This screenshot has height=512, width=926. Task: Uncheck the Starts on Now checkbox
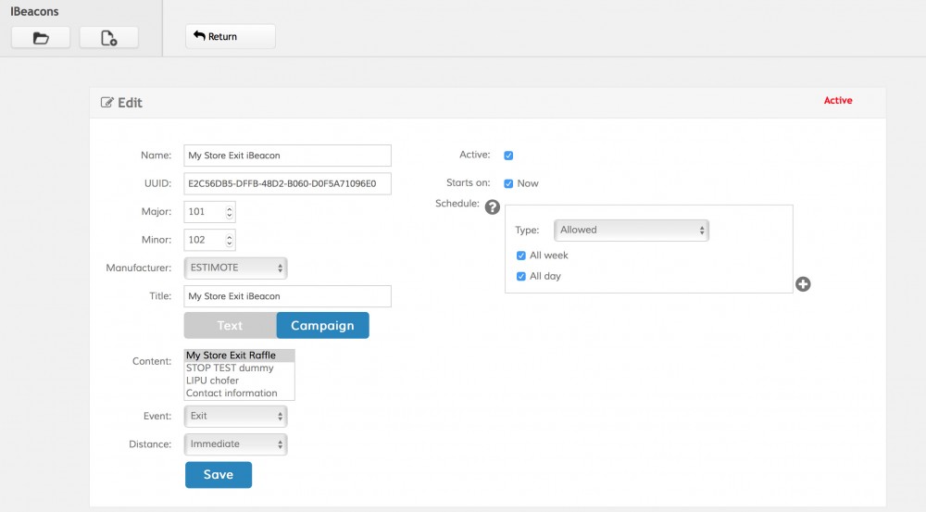pyautogui.click(x=508, y=183)
